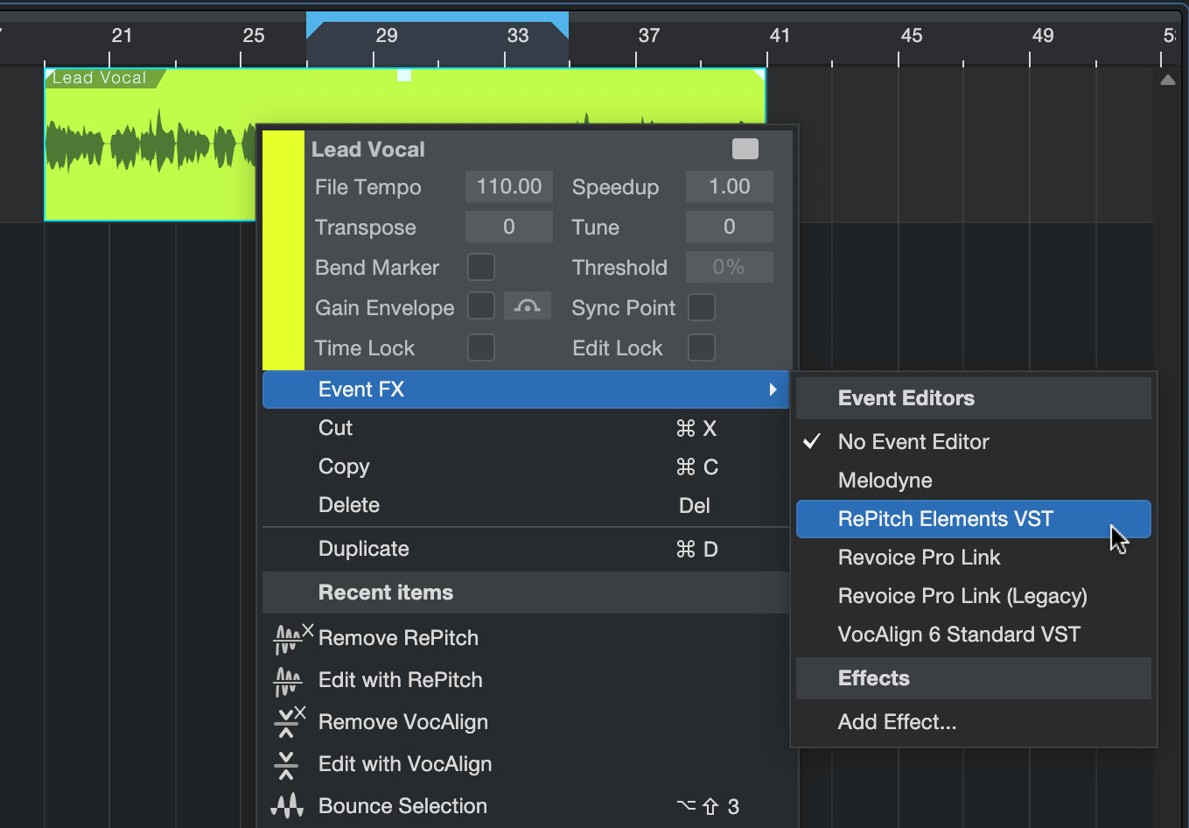This screenshot has width=1189, height=828.
Task: Enable the Bend Marker checkbox
Action: coord(481,267)
